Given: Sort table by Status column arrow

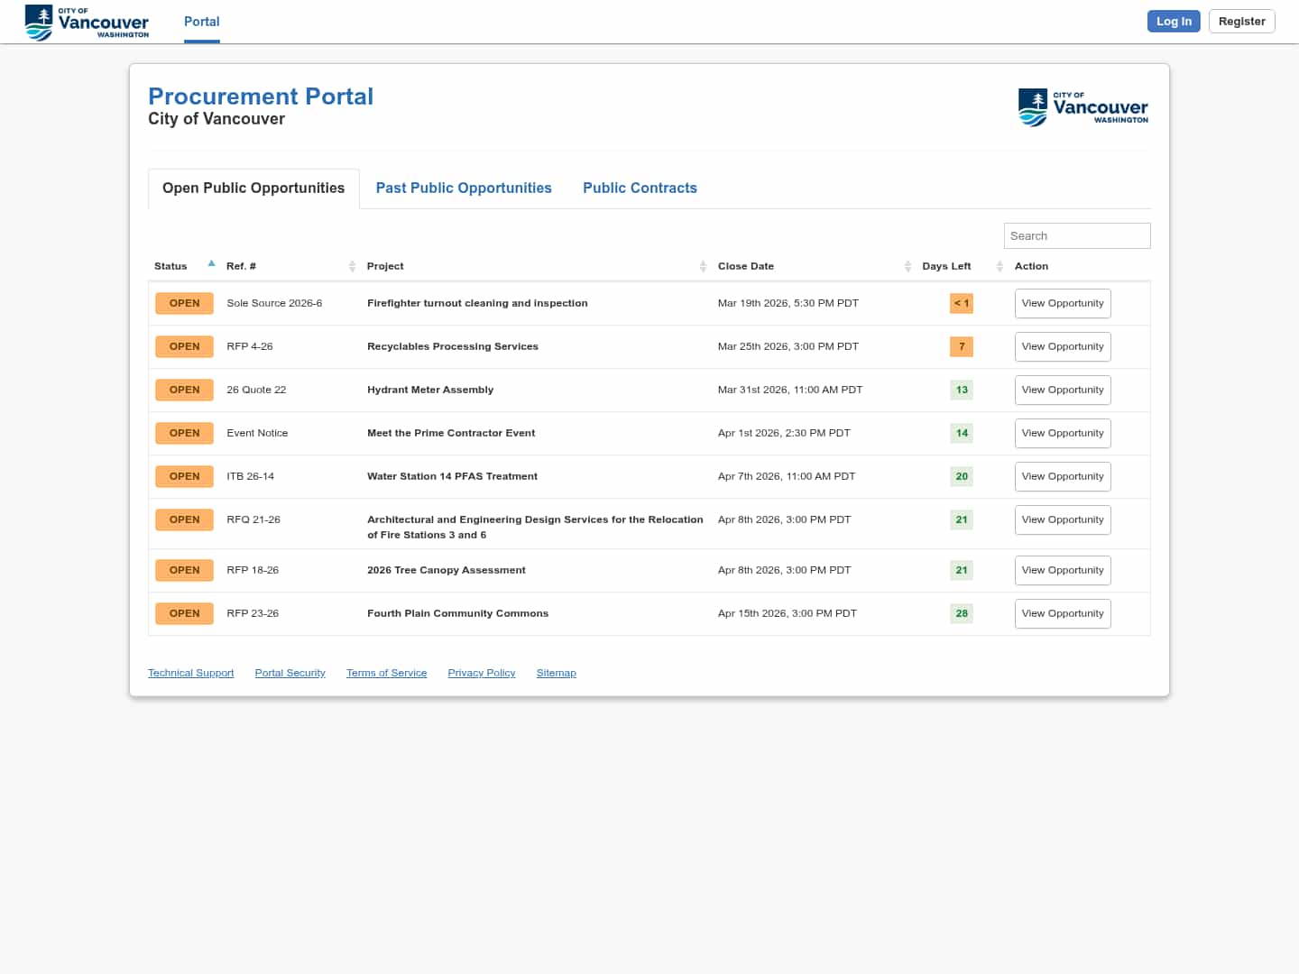Looking at the screenshot, I should coord(211,264).
